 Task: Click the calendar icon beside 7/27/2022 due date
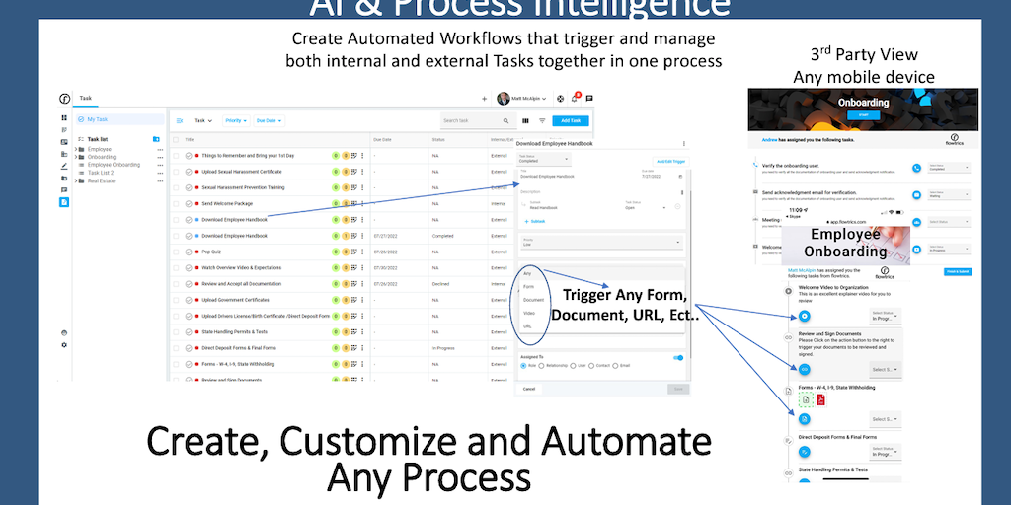pyautogui.click(x=680, y=176)
